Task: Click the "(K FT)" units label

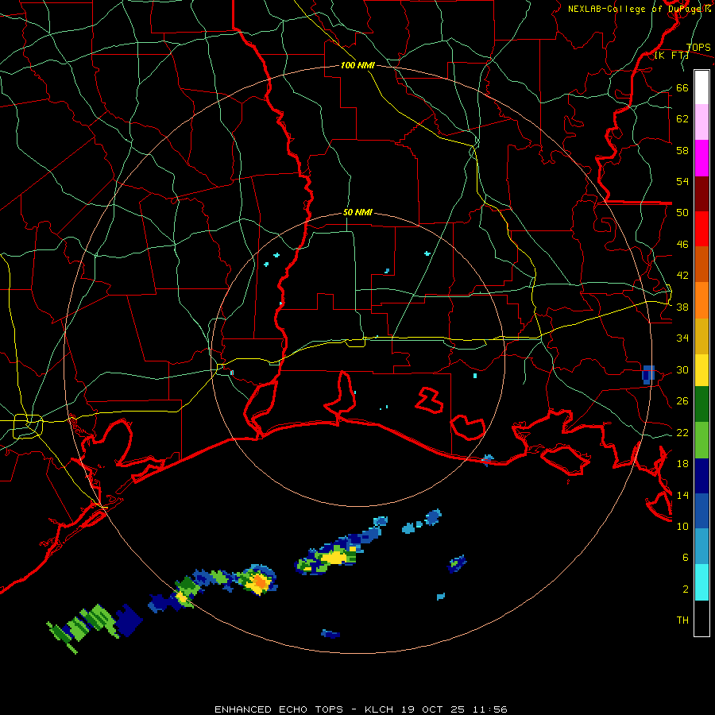Action: [x=671, y=56]
